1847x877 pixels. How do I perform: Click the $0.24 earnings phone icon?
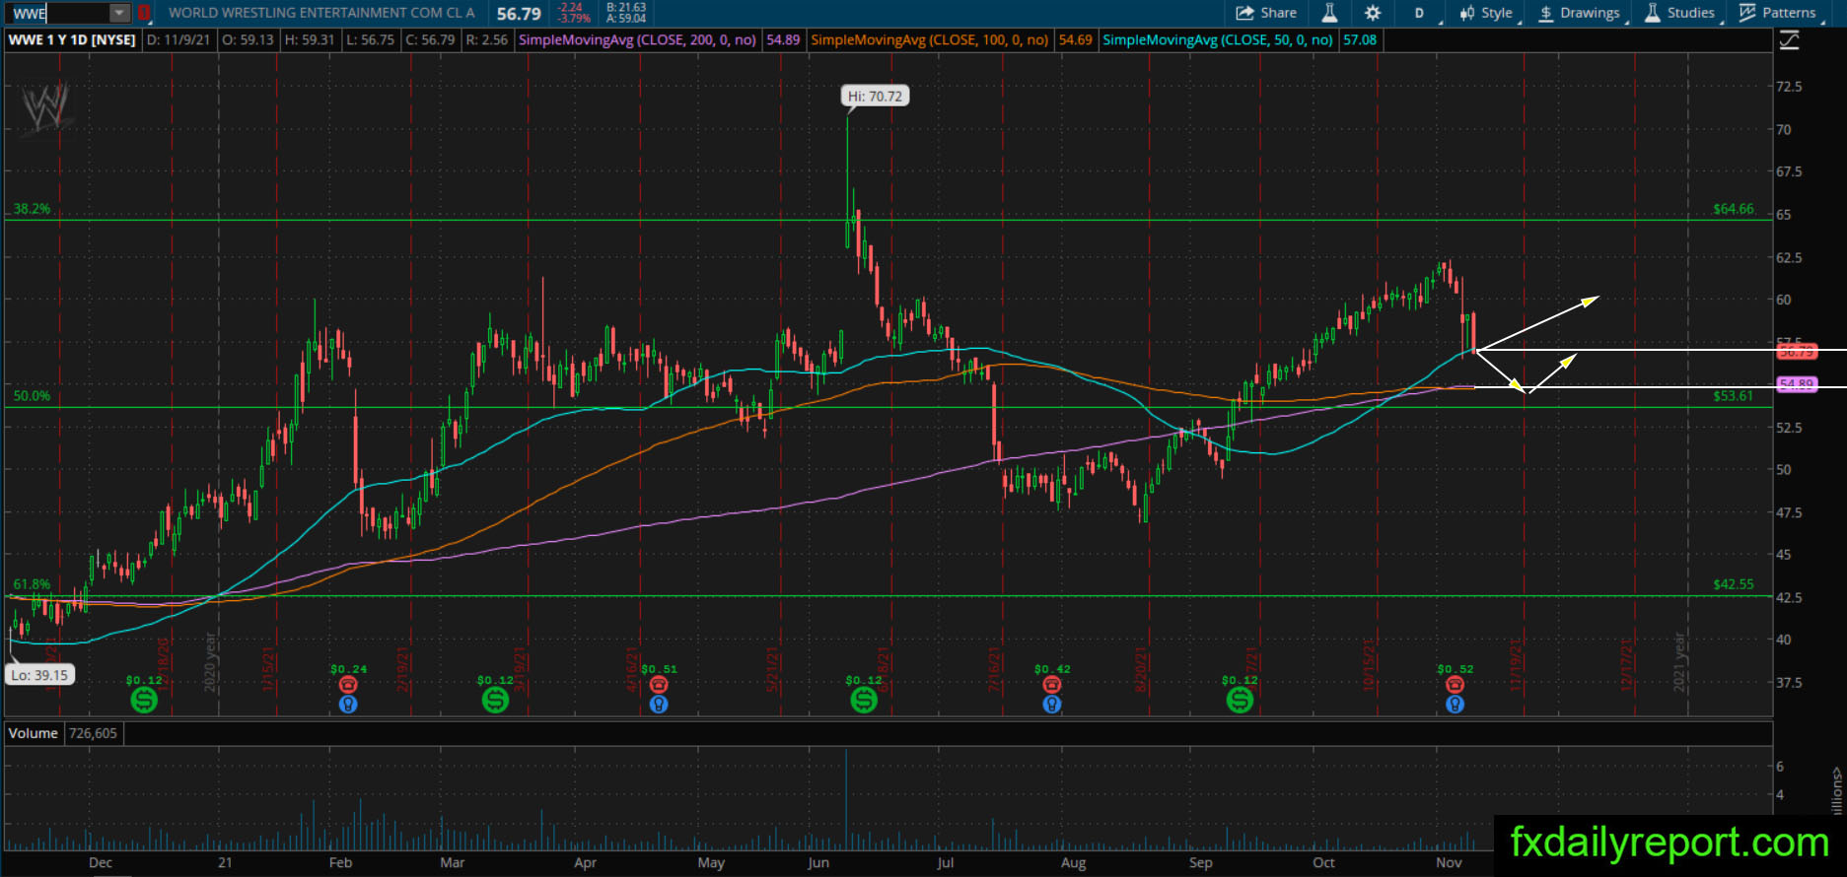pyautogui.click(x=348, y=684)
